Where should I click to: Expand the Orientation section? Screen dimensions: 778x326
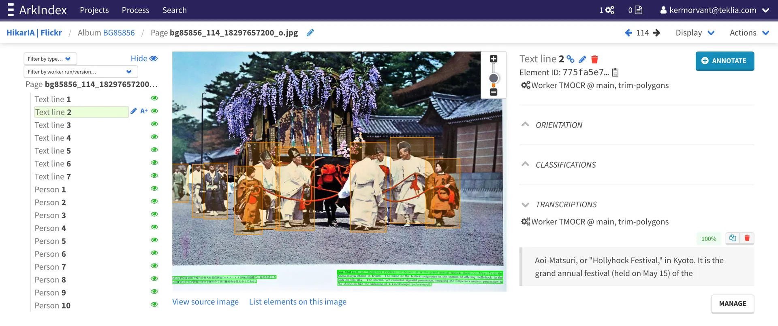tap(525, 125)
